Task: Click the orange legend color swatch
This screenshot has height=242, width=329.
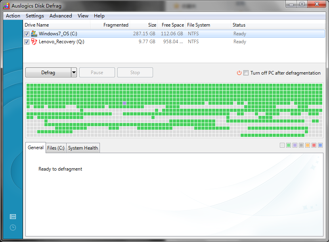Action: click(308, 145)
